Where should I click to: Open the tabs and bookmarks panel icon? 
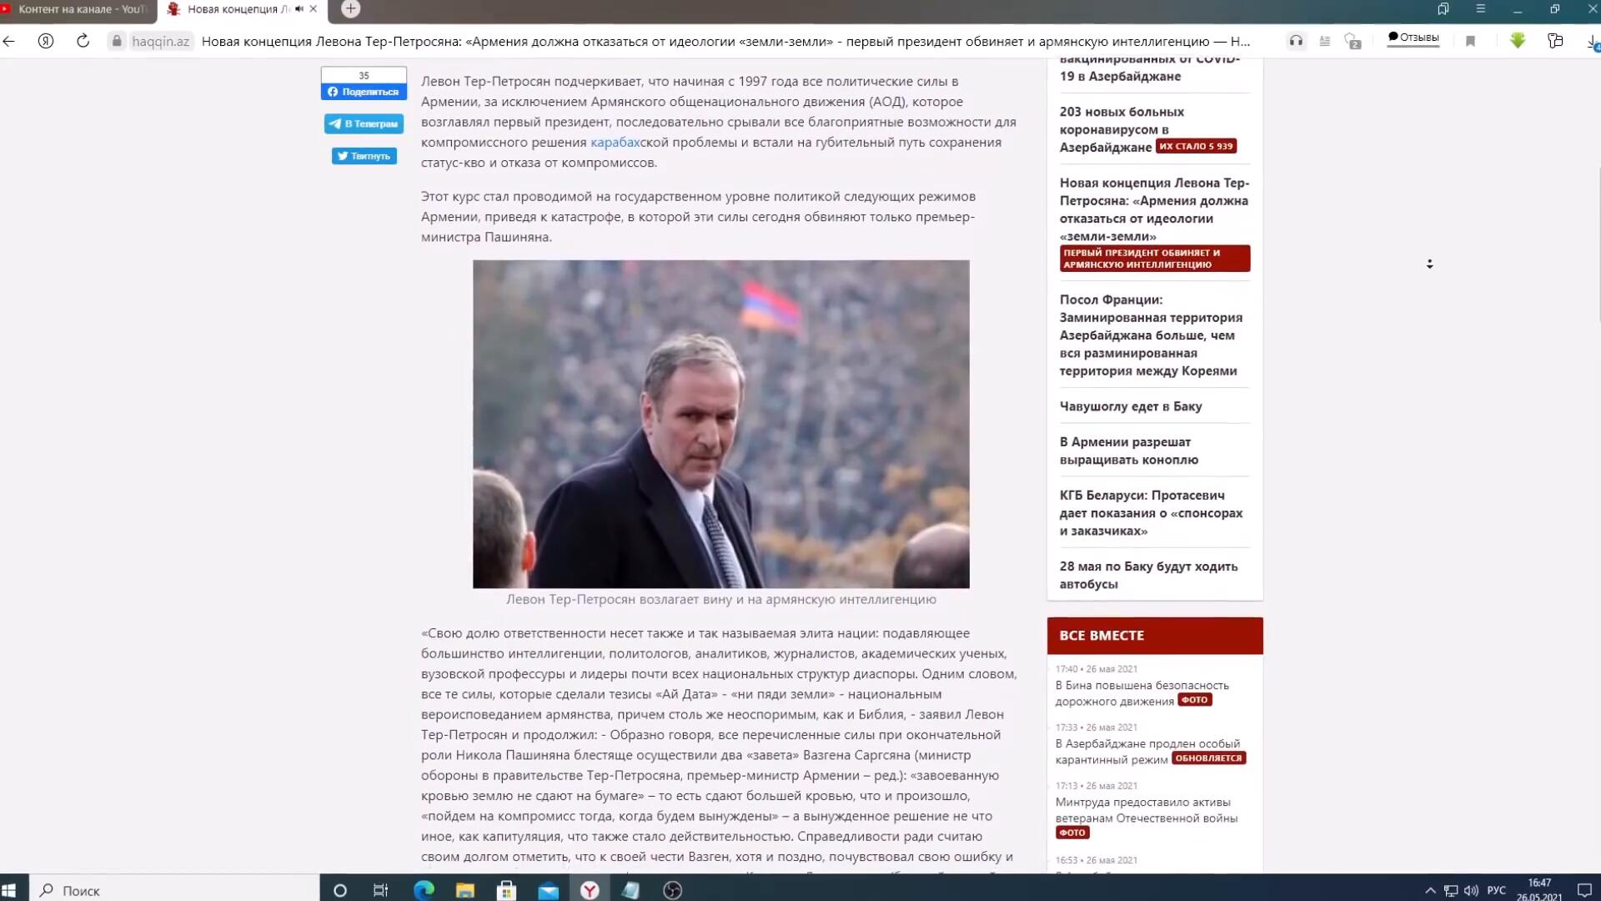click(1443, 9)
